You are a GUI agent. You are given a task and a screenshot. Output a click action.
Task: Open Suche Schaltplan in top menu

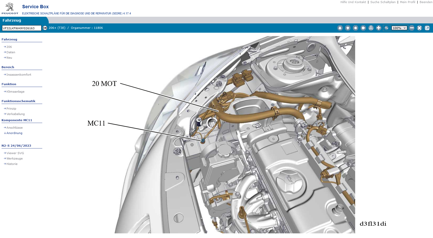383,2
